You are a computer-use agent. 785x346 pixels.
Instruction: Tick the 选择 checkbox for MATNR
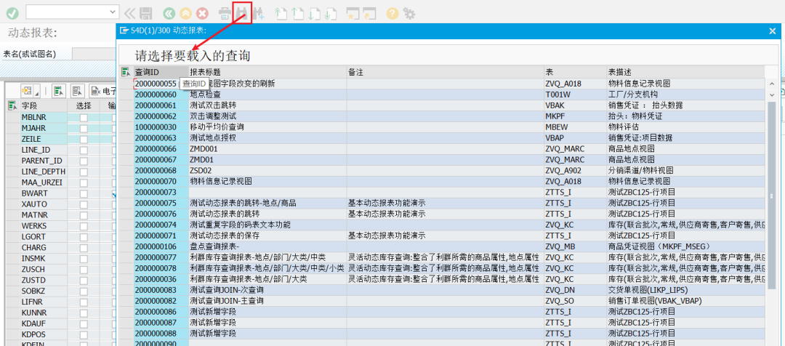(84, 215)
